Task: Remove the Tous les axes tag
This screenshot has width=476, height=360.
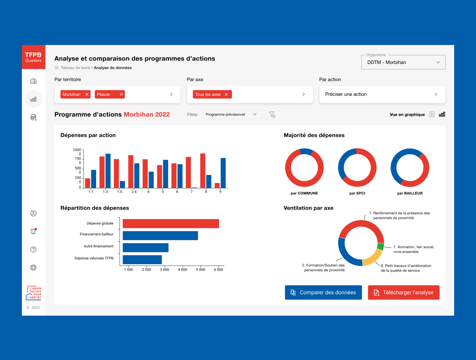Action: (x=226, y=94)
